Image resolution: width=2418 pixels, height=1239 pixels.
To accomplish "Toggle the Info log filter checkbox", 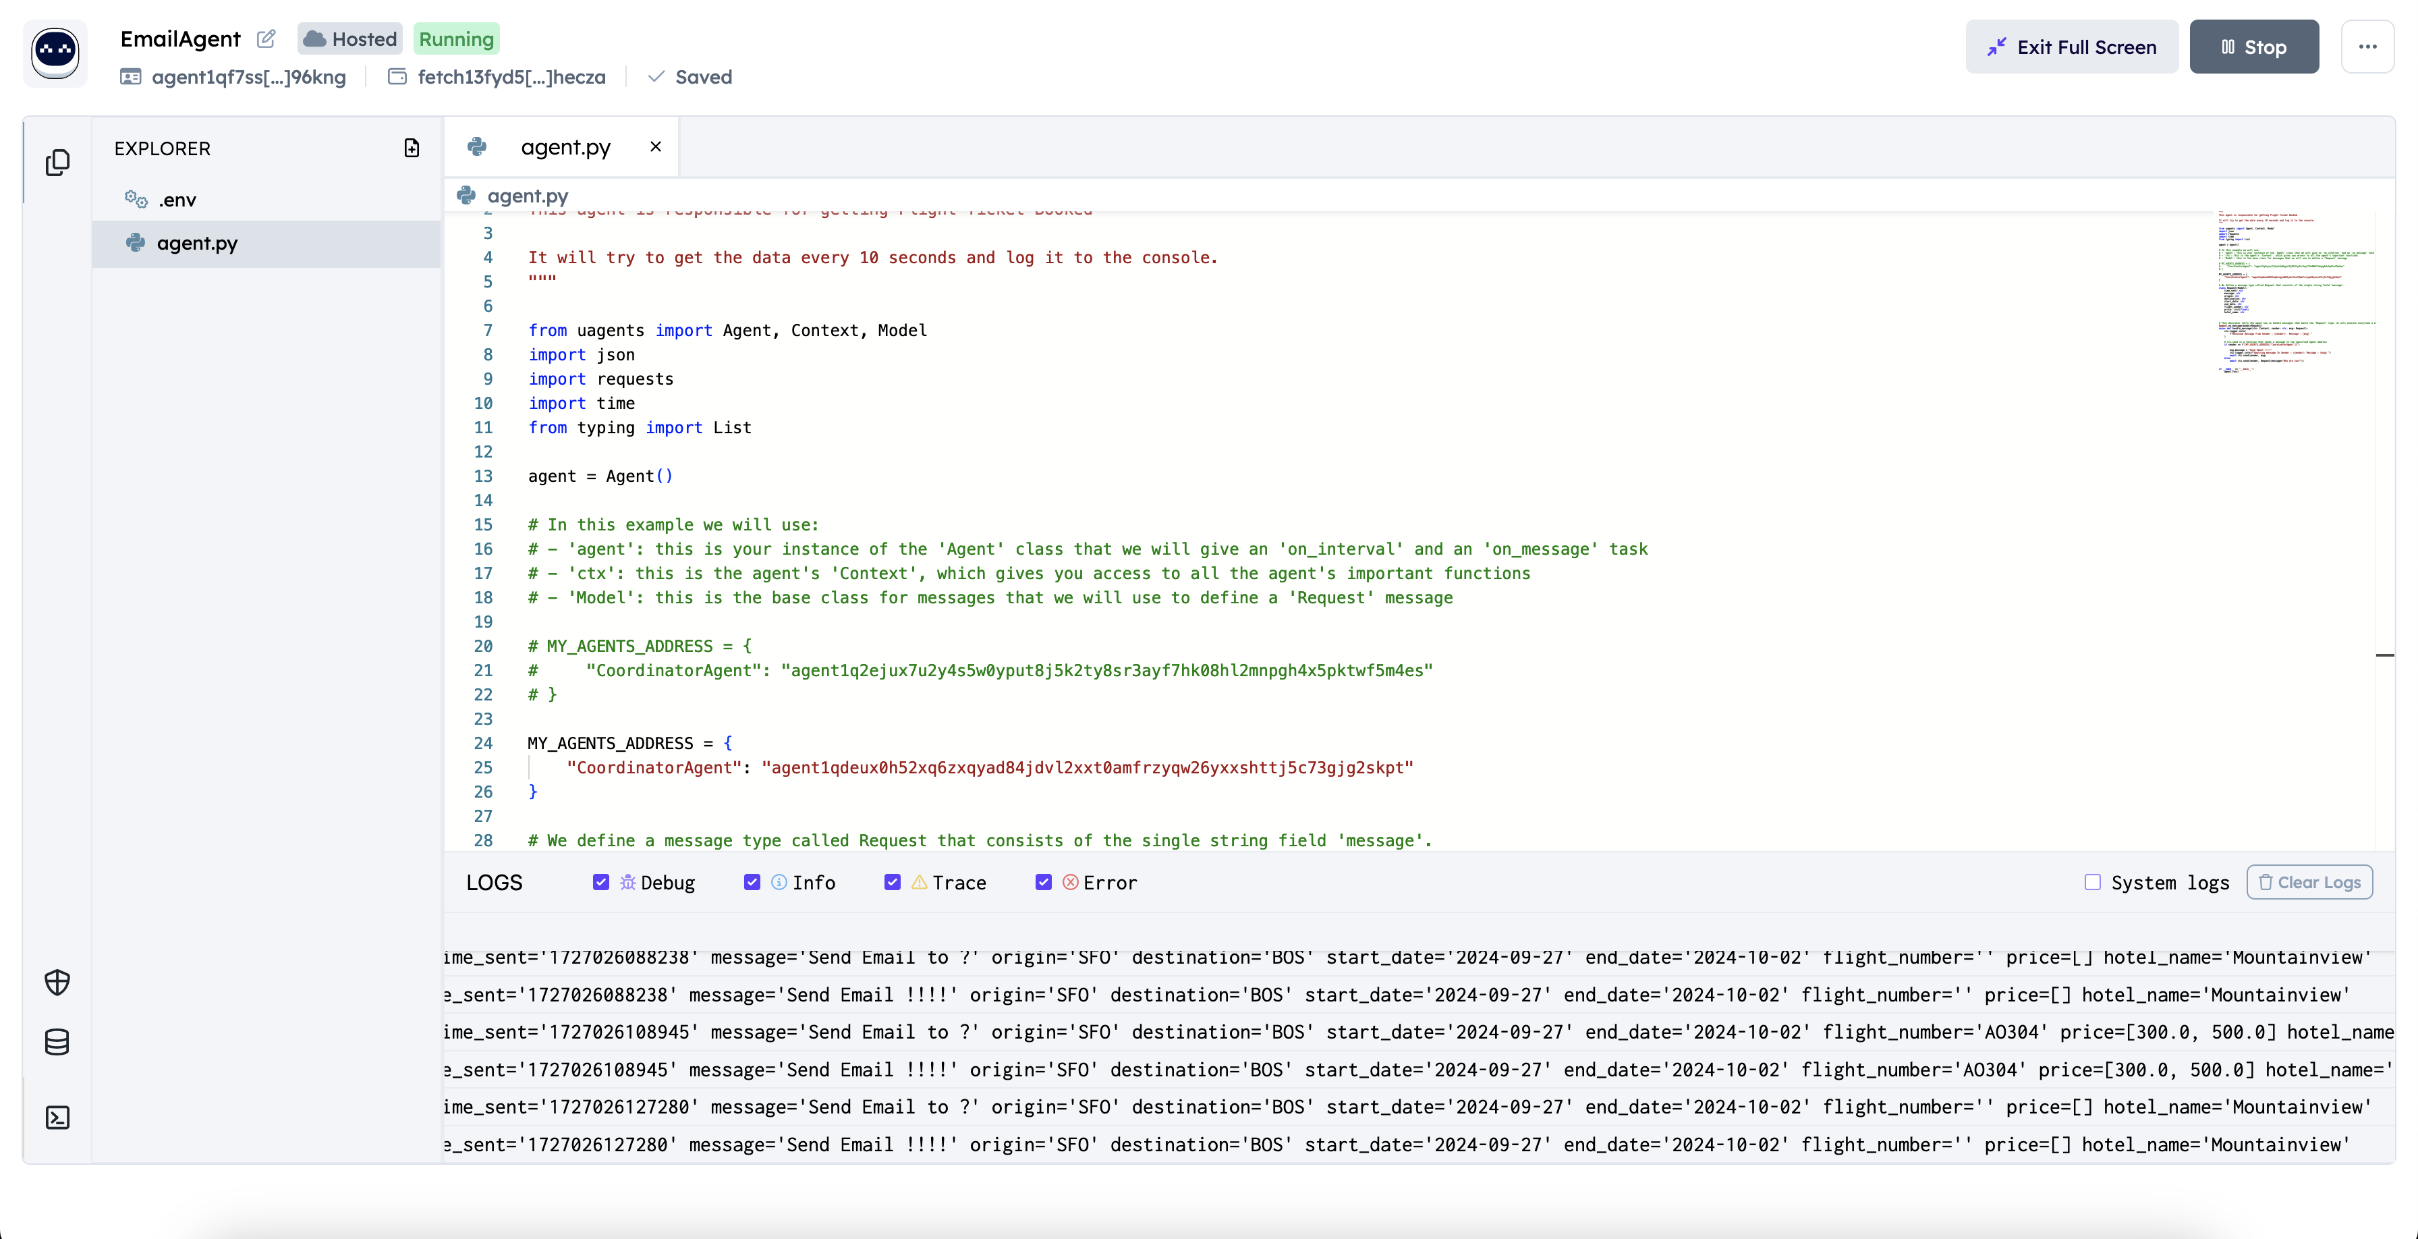I will click(752, 882).
